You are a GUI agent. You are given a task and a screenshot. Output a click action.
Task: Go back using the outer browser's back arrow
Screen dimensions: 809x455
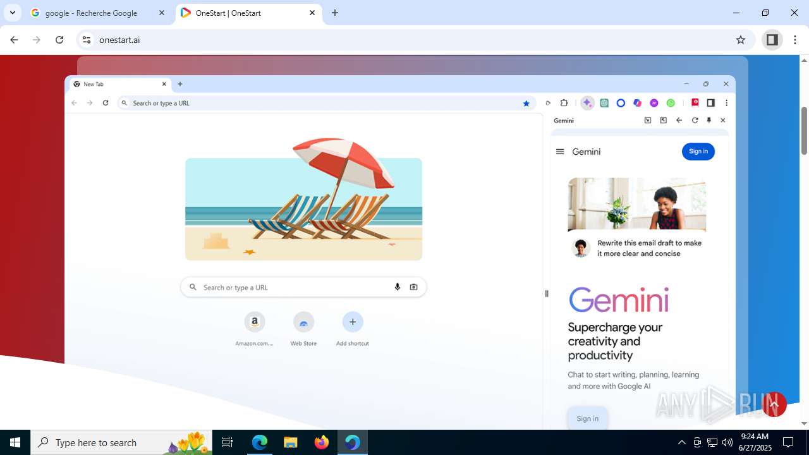[x=14, y=40]
